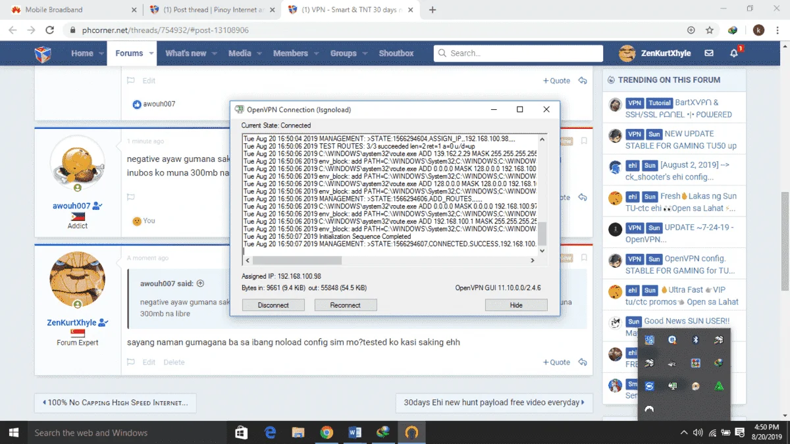Viewport: 790px width, 444px height.
Task: Open File Explorer from the taskbar
Action: click(298, 433)
